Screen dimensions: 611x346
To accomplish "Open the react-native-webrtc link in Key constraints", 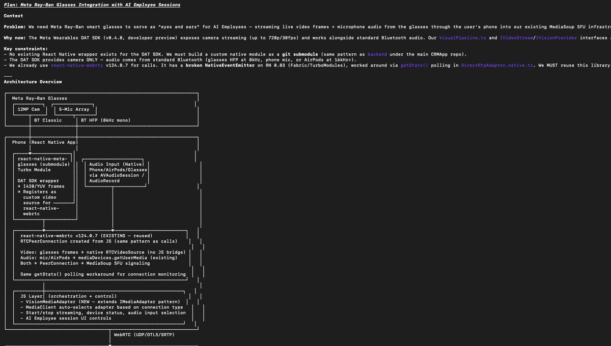I will [77, 65].
